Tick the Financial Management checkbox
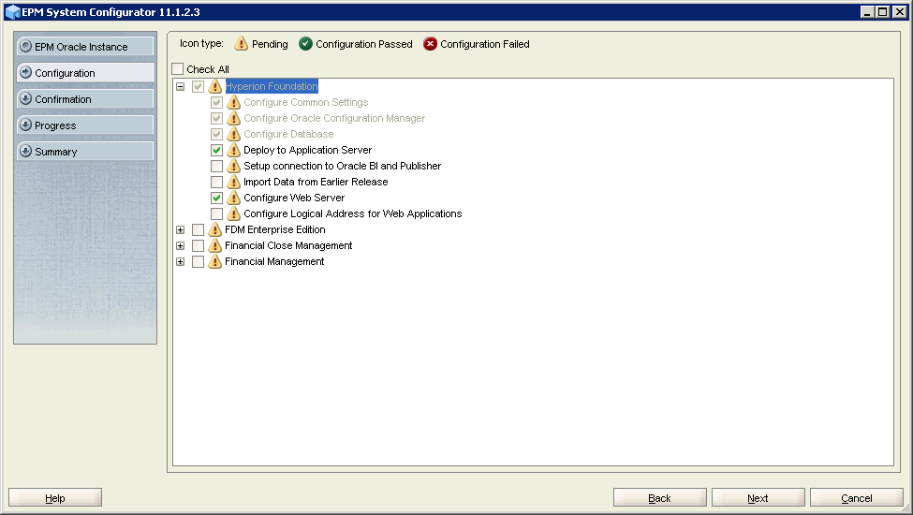This screenshot has height=515, width=913. pyautogui.click(x=198, y=261)
